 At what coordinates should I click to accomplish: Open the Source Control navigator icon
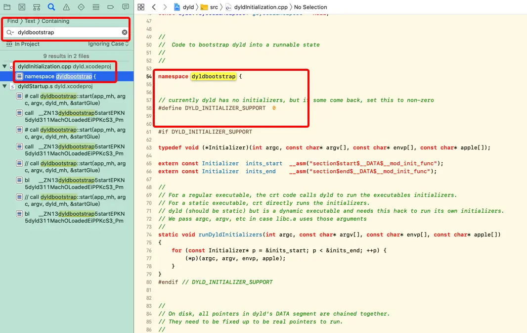[x=22, y=7]
